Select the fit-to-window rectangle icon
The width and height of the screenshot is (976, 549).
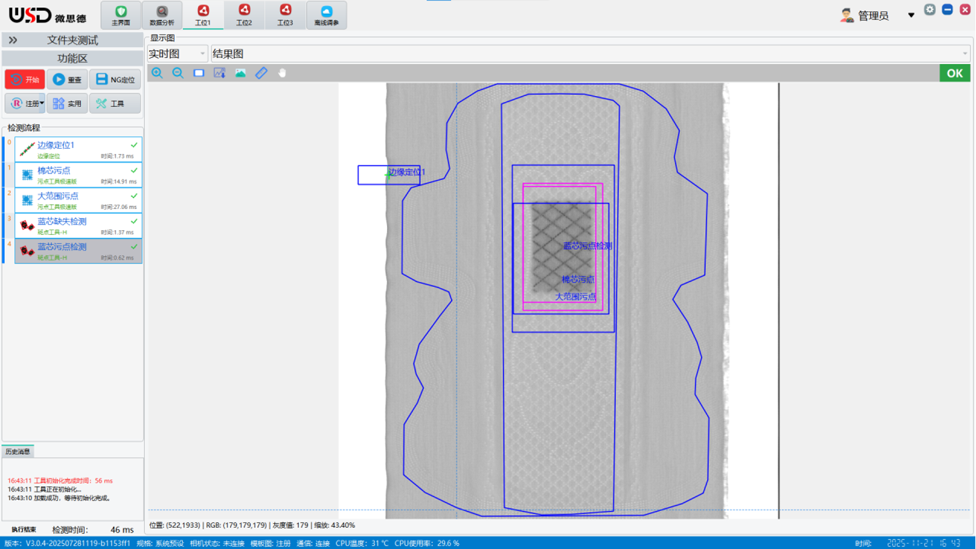(199, 73)
